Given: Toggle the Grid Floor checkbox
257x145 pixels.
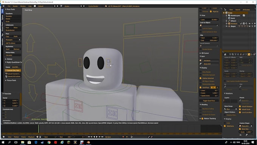Looking at the screenshot, I should point(200,87).
